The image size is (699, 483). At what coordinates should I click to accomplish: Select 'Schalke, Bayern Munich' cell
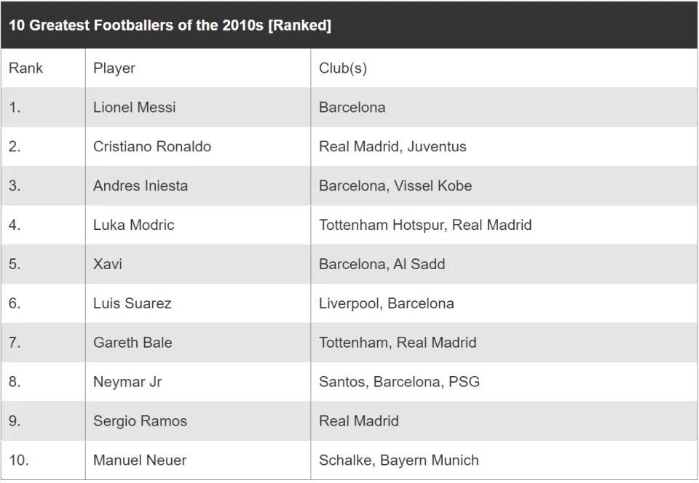point(504,460)
